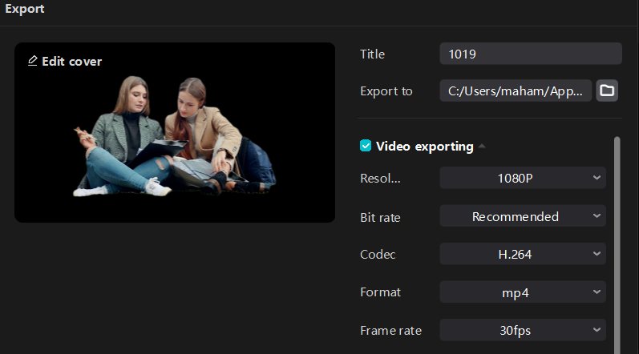Screen dimensions: 639x354
Task: Click the Frame rate label text
Action: coord(390,331)
